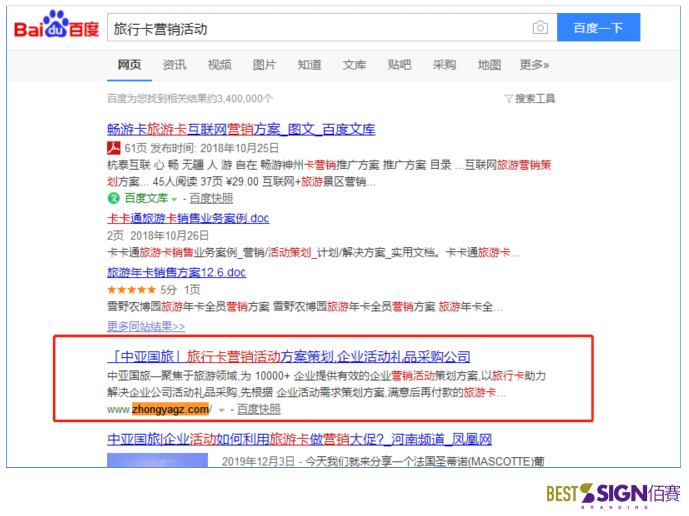Select the 网页 tab
This screenshot has width=689, height=516.
coord(129,65)
